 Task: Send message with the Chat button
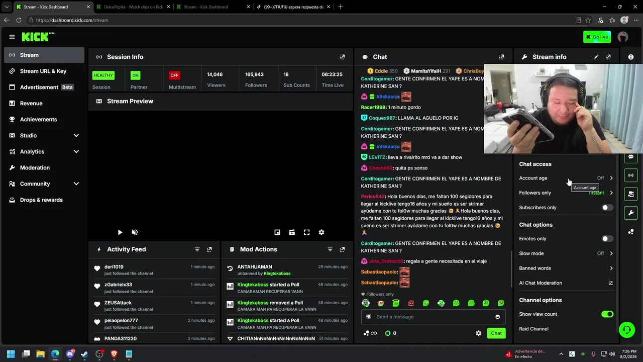[x=496, y=333]
